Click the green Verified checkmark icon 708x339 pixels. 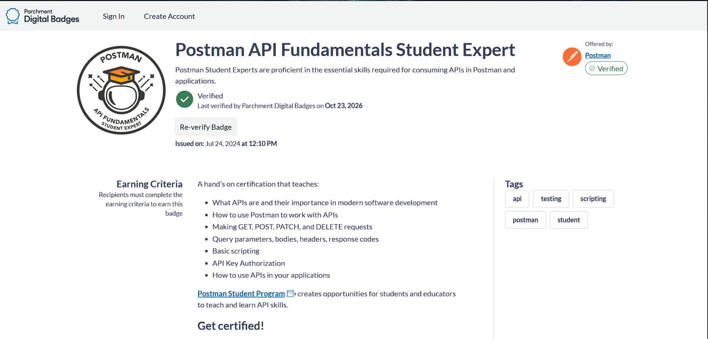(184, 99)
